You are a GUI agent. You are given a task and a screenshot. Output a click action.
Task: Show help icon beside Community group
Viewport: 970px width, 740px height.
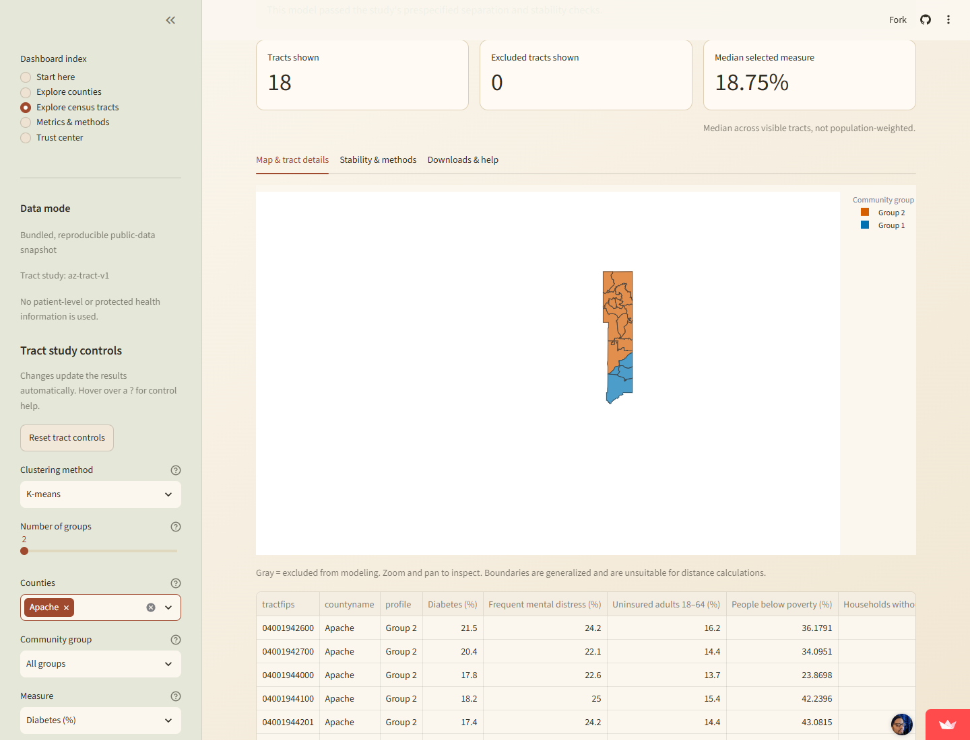pos(176,640)
